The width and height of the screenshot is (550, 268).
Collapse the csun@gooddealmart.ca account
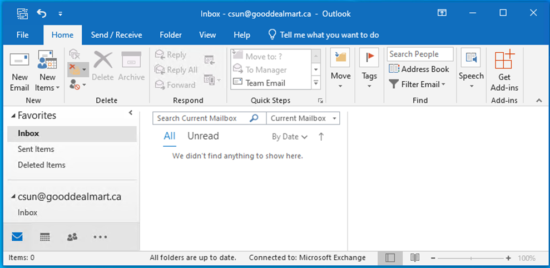click(13, 197)
